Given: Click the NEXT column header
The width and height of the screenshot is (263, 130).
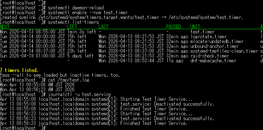Looking at the screenshot, I should point(5,27).
